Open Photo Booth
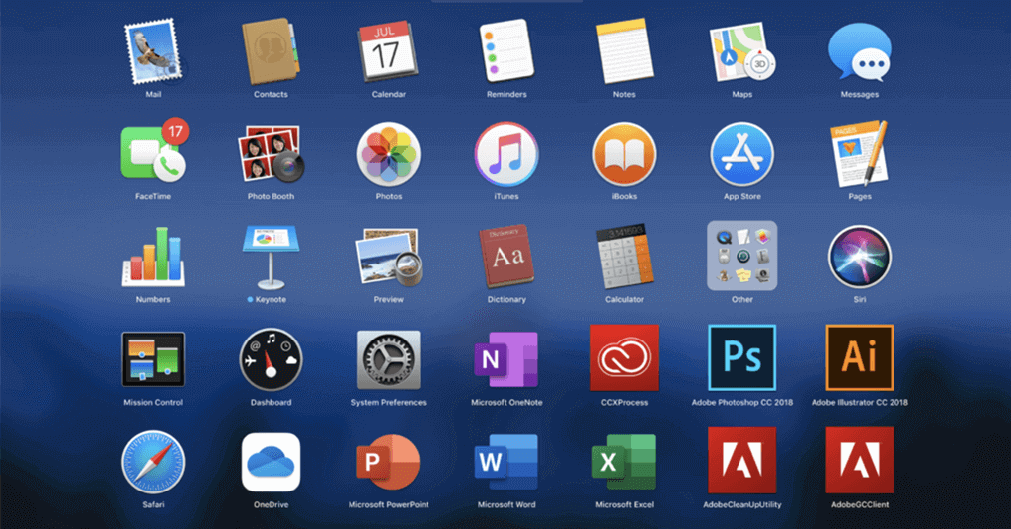The width and height of the screenshot is (1011, 529). [271, 153]
